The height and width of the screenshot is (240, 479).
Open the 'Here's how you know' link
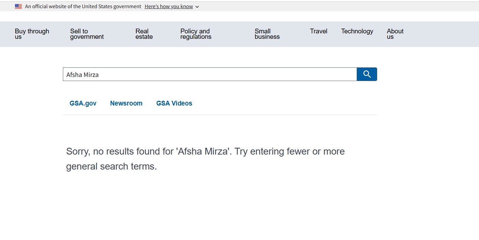point(169,6)
